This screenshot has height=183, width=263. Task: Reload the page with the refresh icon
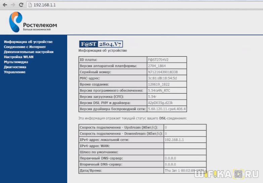click(x=21, y=5)
